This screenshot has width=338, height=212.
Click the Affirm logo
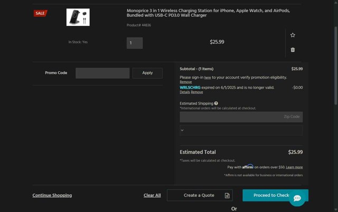(248, 166)
